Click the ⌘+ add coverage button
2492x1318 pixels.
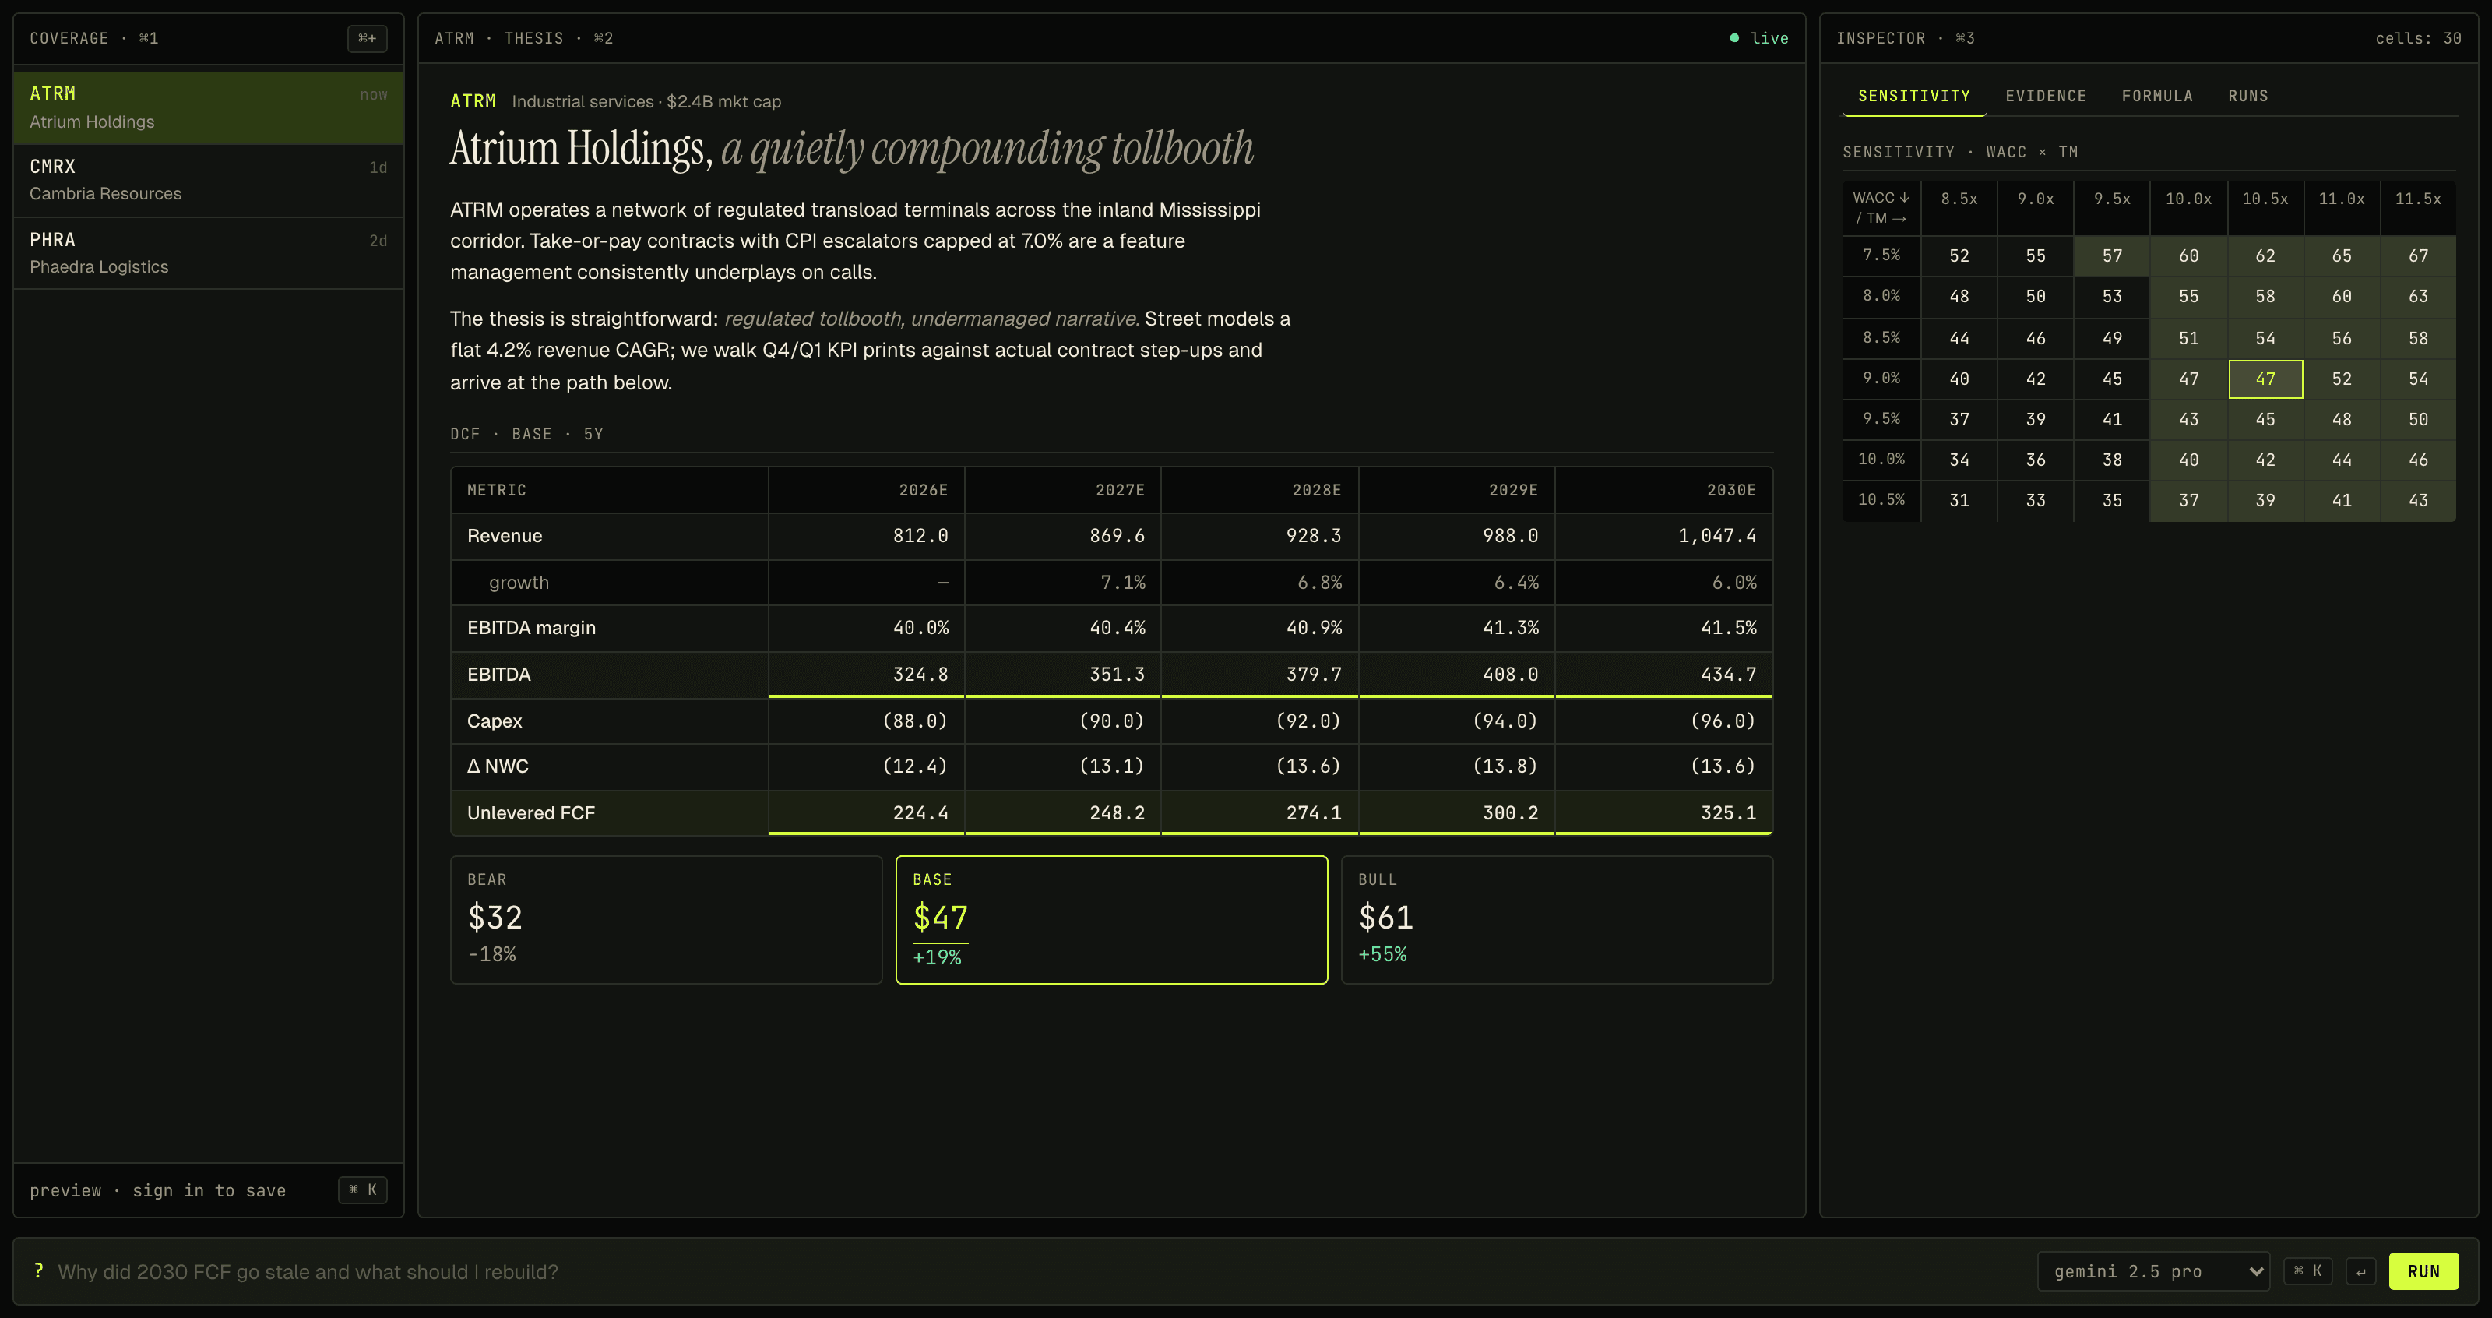coord(367,39)
